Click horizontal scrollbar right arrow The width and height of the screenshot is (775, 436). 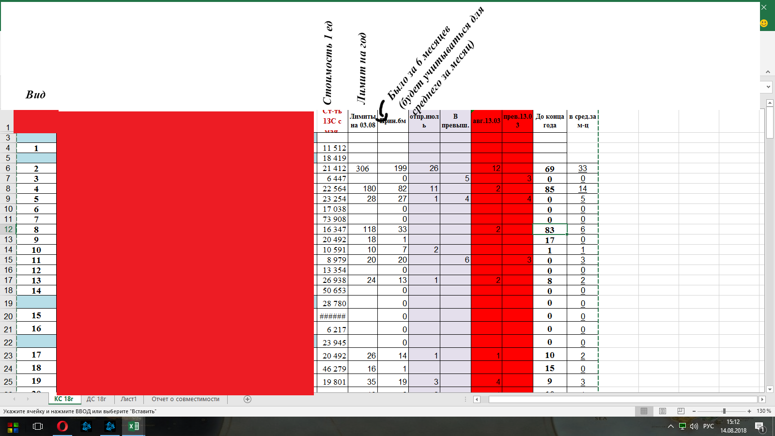click(x=762, y=400)
